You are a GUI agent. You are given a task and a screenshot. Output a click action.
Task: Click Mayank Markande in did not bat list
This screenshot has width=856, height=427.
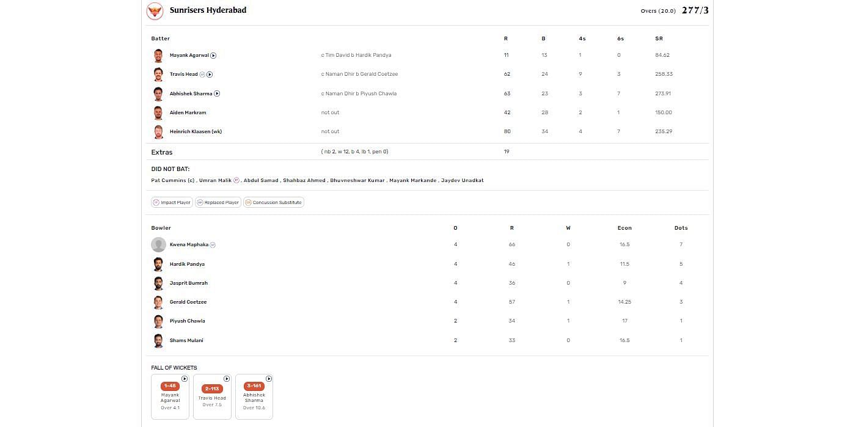pos(413,181)
